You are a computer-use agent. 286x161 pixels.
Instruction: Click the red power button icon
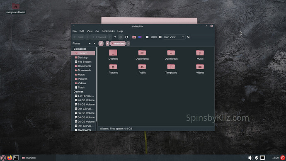click(x=283, y=158)
